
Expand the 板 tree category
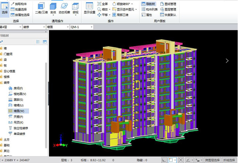[1, 65]
